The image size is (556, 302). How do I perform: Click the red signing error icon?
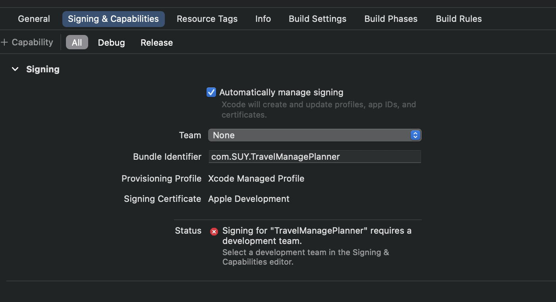214,232
